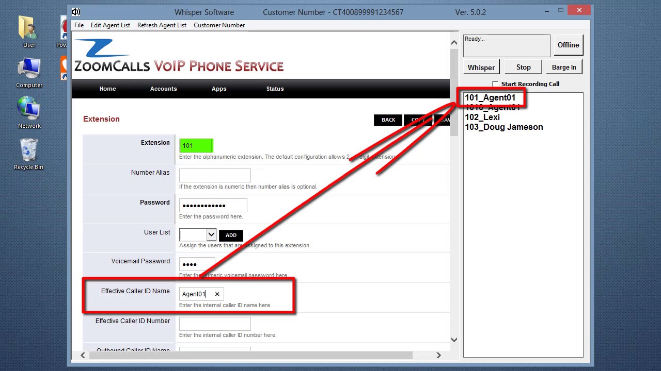Select agent 101_Agent01 in list
This screenshot has height=371, width=661.
click(490, 97)
